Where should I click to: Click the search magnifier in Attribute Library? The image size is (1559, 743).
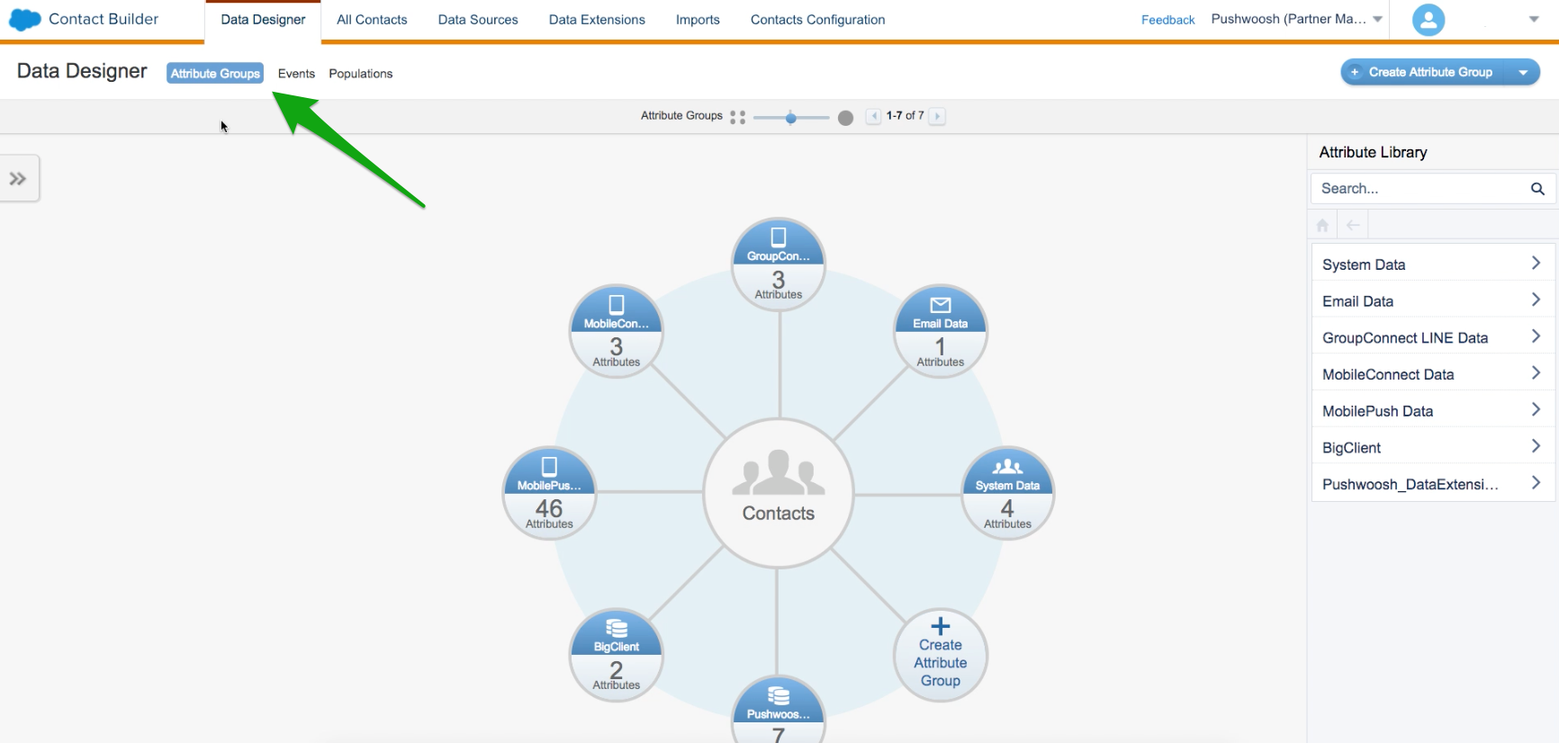[1537, 189]
